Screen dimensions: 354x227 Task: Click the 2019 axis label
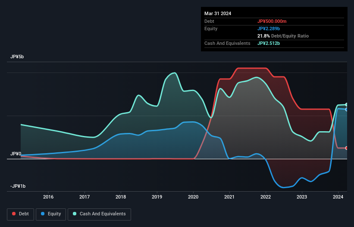(157, 197)
